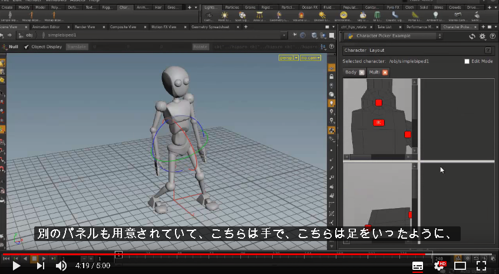Click the YouTube red progress bar

[214, 255]
